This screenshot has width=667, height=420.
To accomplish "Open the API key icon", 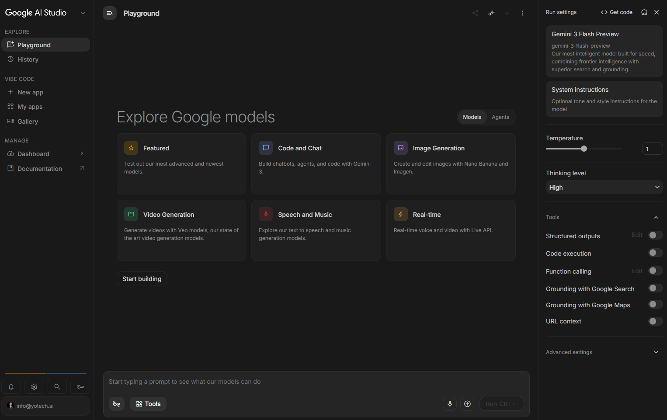I will point(80,387).
